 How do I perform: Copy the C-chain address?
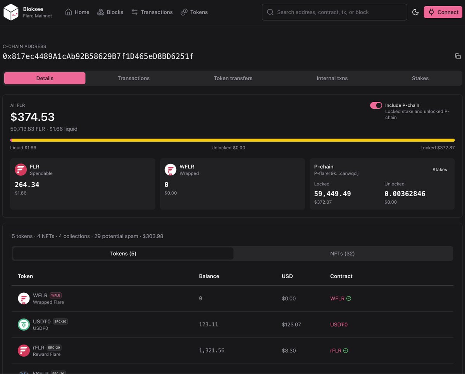[x=458, y=57]
